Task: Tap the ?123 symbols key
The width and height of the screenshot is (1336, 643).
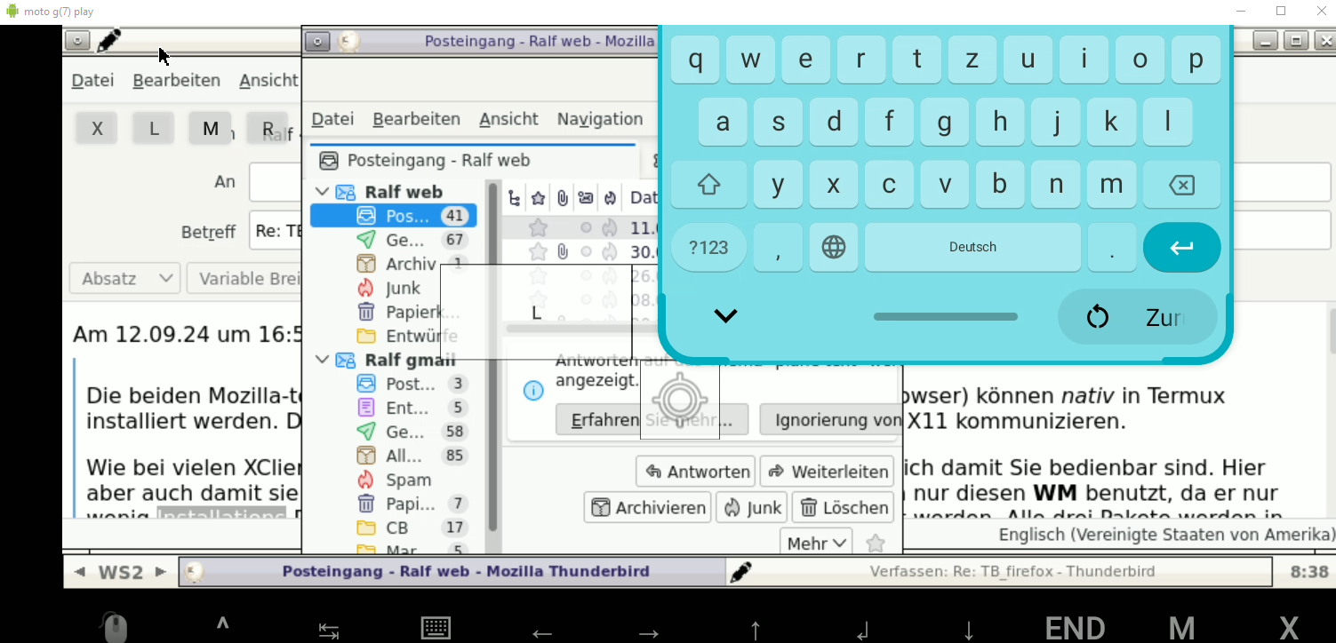Action: (x=708, y=247)
